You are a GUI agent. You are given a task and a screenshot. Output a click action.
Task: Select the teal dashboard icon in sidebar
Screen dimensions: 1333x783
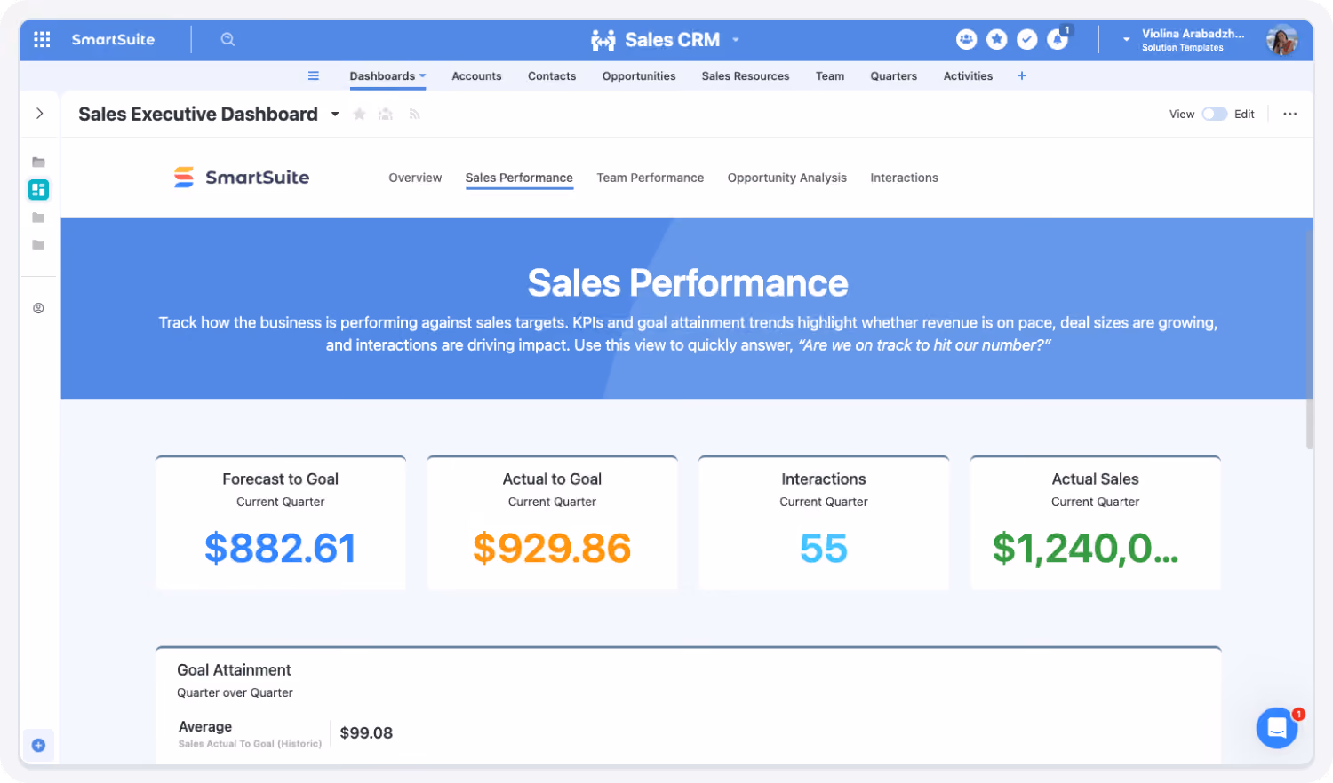point(38,189)
